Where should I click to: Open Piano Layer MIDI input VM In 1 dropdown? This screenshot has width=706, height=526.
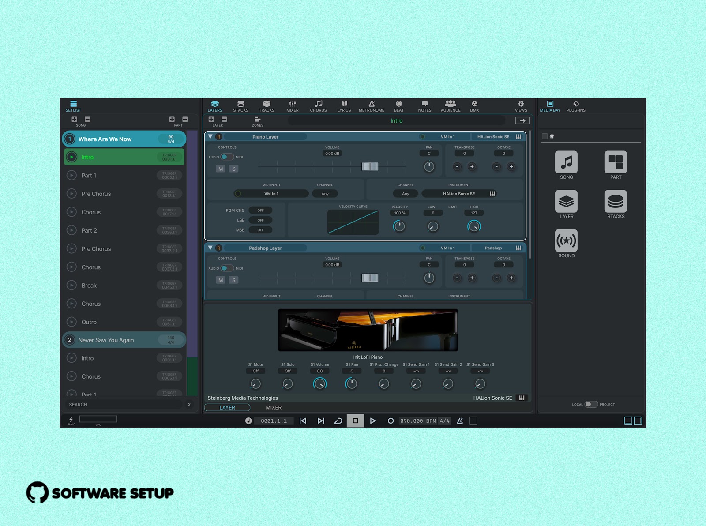click(x=271, y=194)
